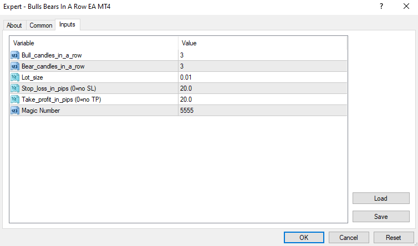Select the Stop_loss_in_pips (0=no SL) label
This screenshot has width=418, height=246.
point(59,88)
